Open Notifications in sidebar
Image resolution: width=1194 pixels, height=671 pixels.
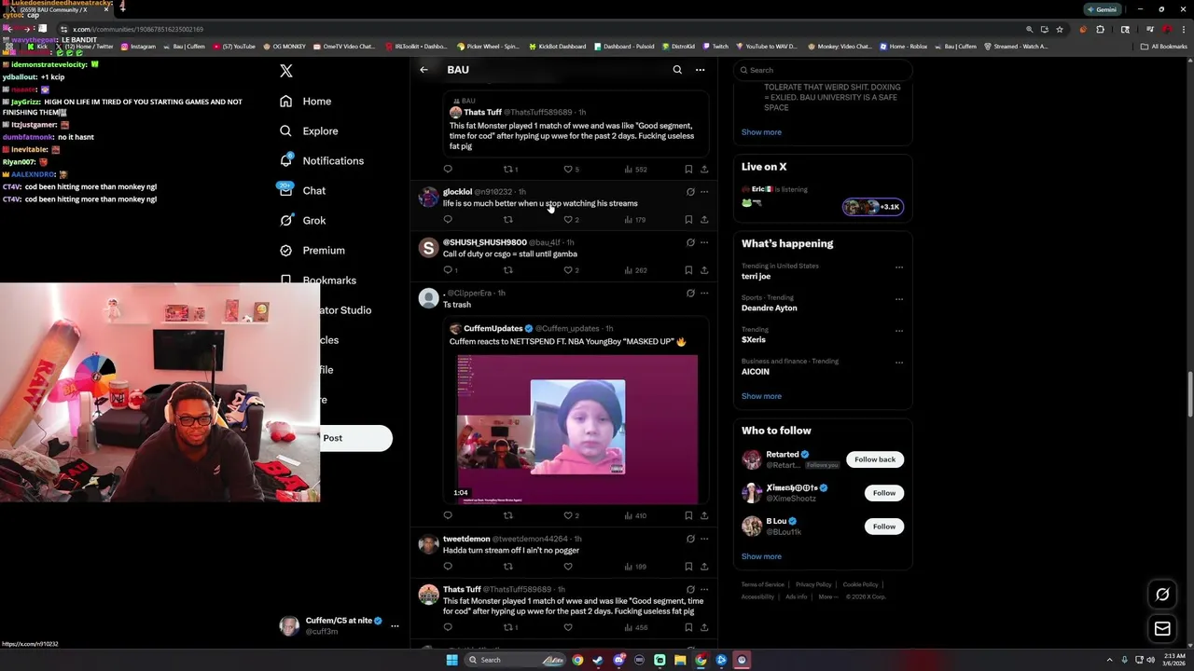click(x=322, y=160)
